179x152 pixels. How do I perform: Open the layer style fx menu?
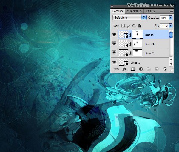[125, 69]
